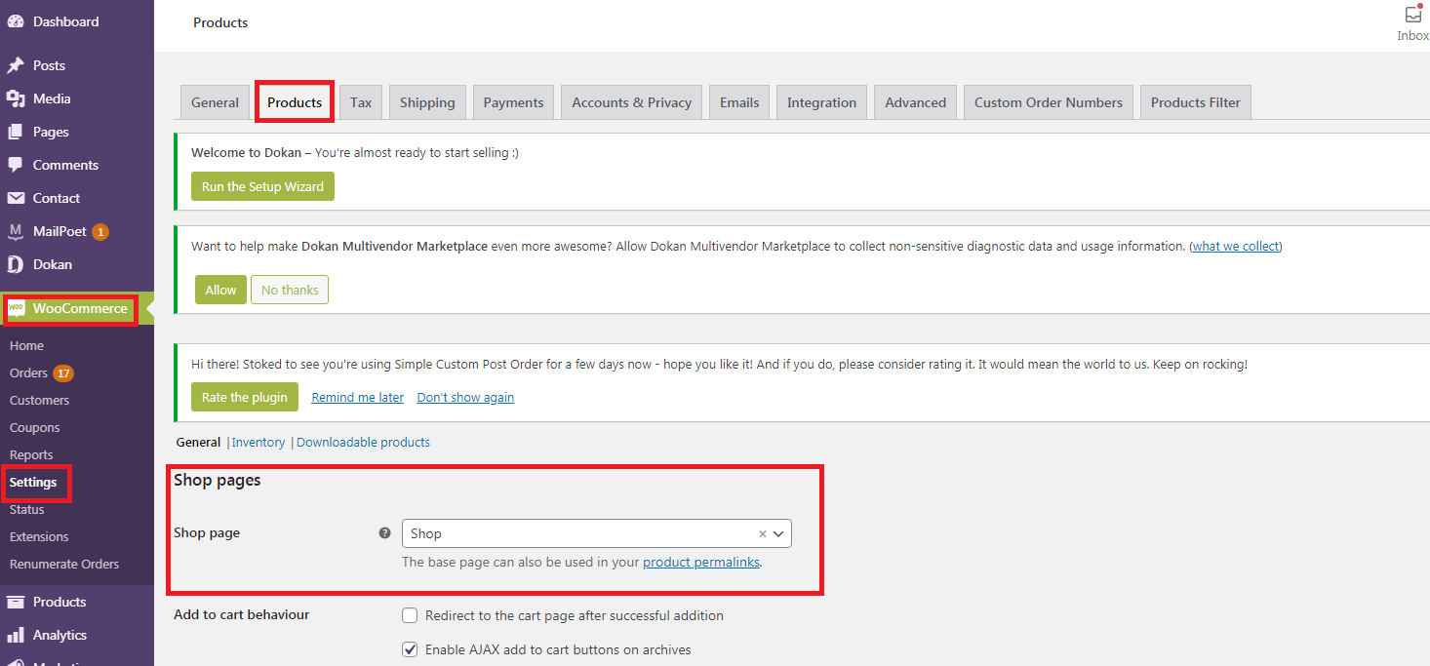The image size is (1430, 666).
Task: Select the Products settings tab
Action: pyautogui.click(x=295, y=102)
